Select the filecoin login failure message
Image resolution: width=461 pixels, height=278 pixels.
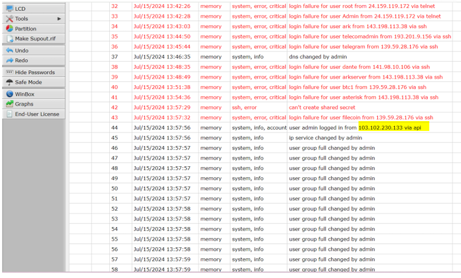point(361,117)
